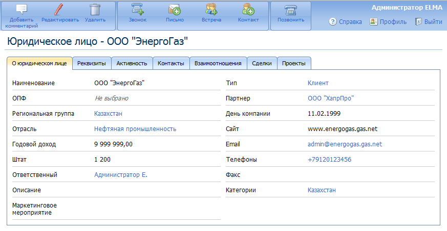Open the Нефтяная промышленность industry link

click(x=135, y=129)
